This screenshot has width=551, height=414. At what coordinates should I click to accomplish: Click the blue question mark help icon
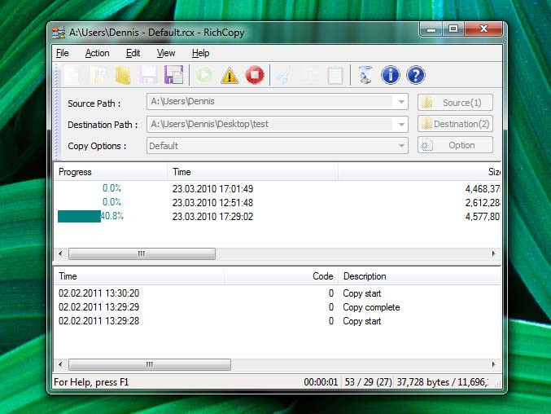[x=416, y=75]
